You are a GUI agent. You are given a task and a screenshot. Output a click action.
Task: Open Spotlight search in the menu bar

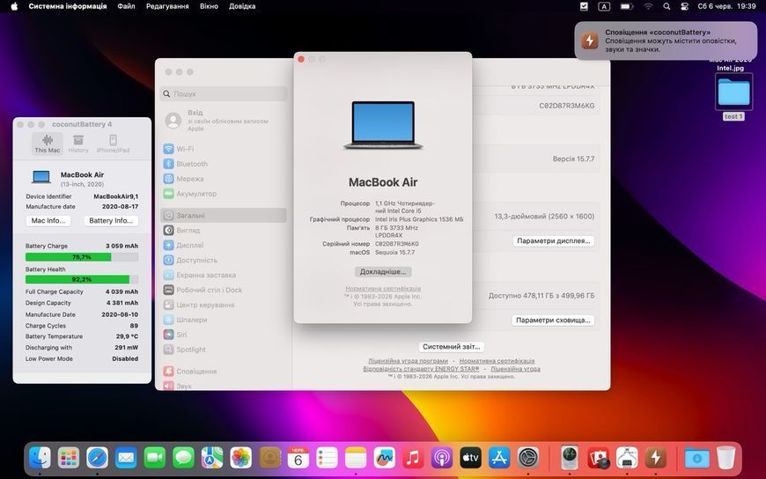pos(667,6)
